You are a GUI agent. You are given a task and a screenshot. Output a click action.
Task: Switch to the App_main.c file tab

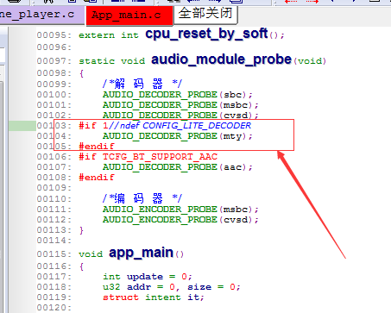click(x=129, y=16)
